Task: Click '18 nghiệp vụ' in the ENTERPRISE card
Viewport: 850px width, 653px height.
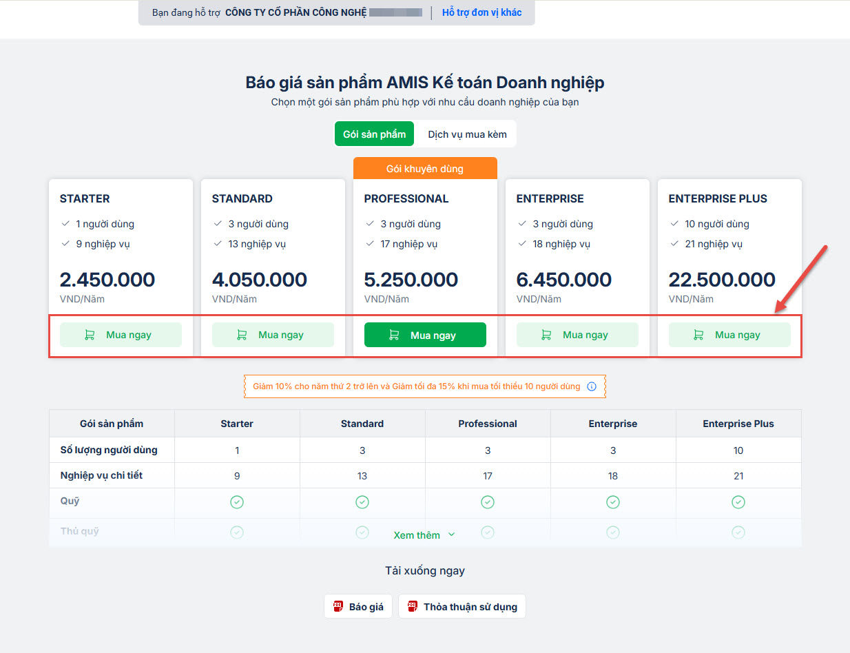Action: pos(561,244)
